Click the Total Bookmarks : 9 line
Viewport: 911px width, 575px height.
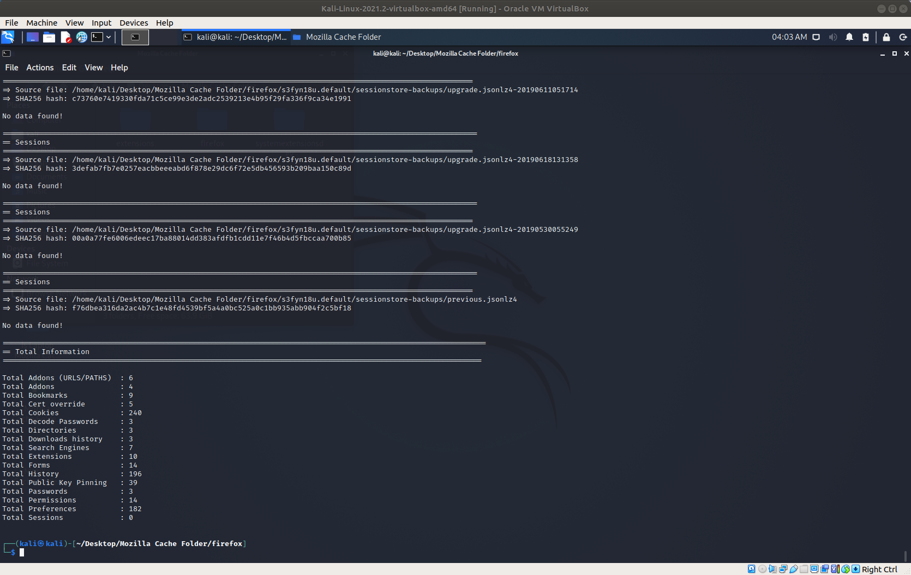(x=68, y=396)
